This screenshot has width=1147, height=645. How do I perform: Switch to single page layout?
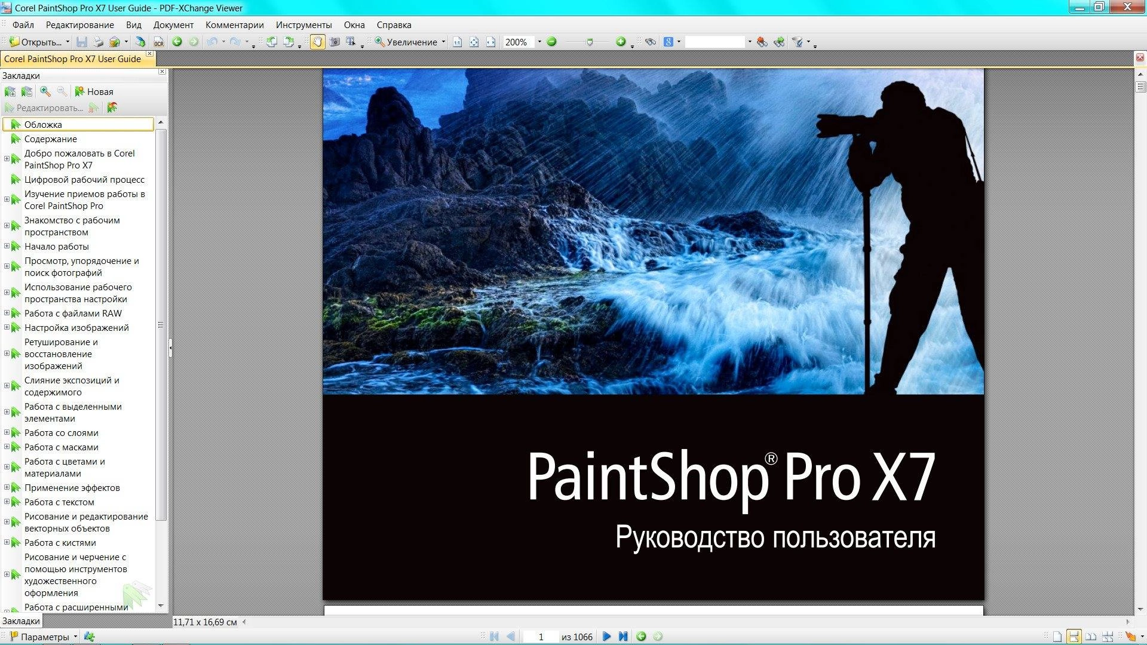[1057, 637]
